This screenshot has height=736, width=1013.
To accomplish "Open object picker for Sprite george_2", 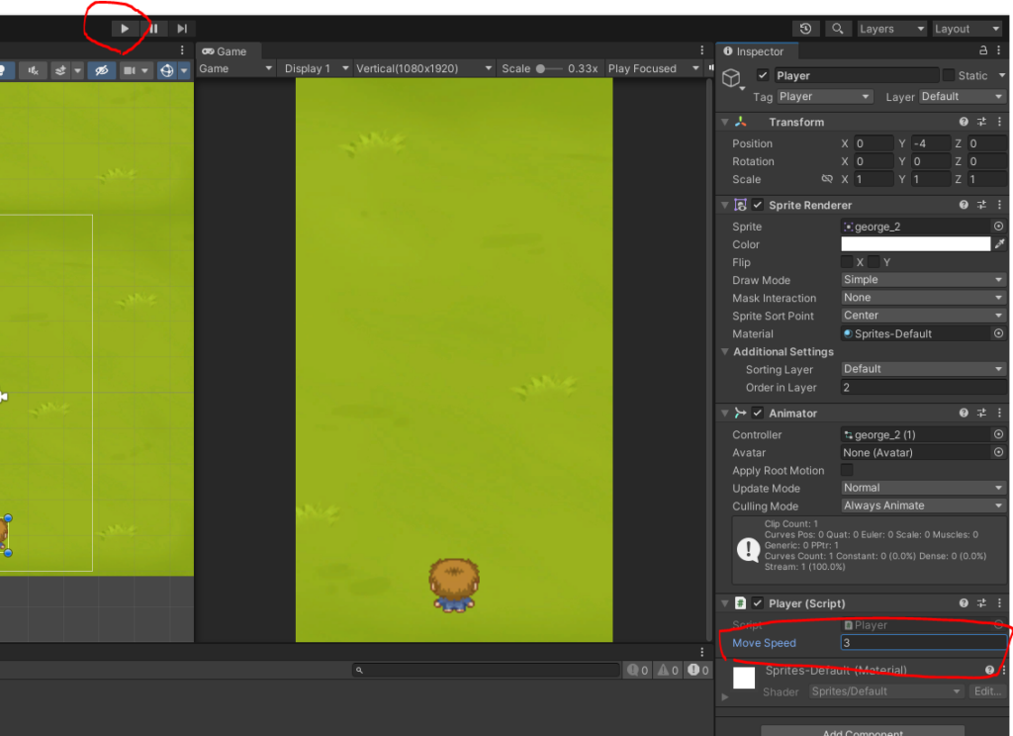I will click(x=998, y=227).
